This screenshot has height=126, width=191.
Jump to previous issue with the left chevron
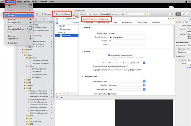click(169, 19)
